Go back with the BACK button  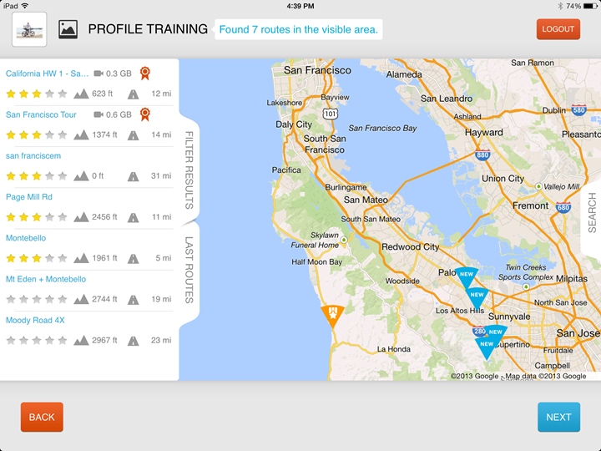point(42,417)
